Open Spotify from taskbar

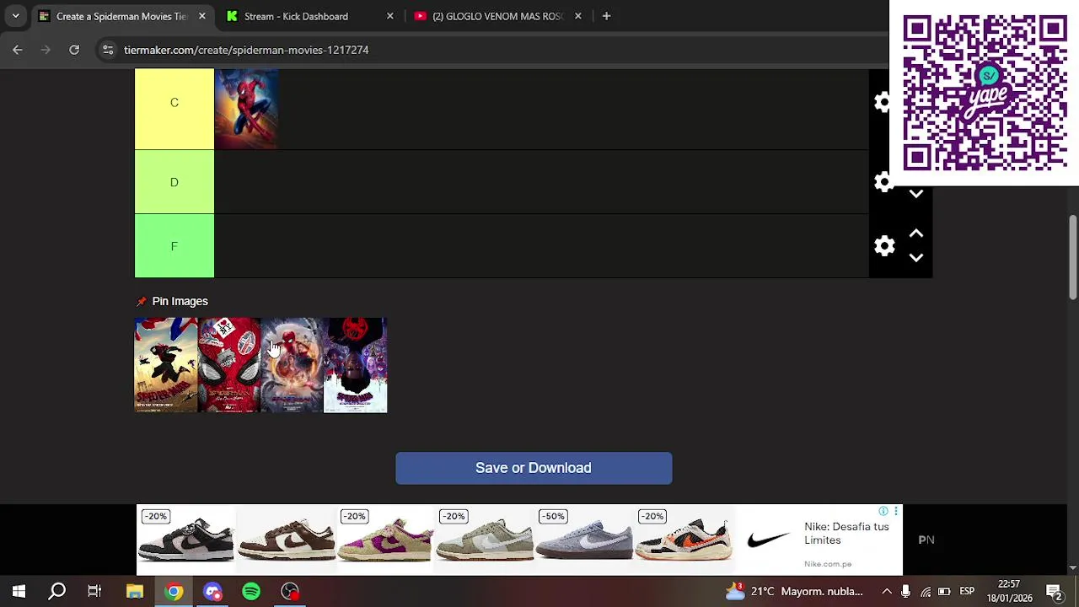click(251, 591)
